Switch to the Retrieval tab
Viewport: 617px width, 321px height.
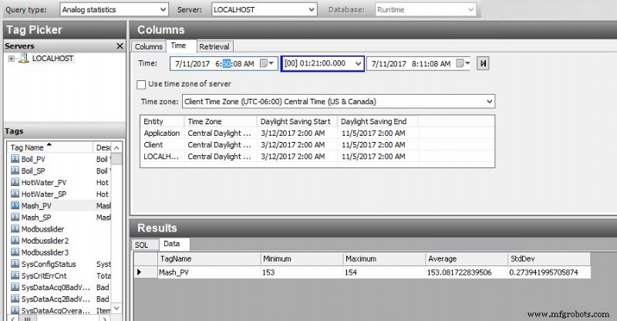[x=214, y=46]
